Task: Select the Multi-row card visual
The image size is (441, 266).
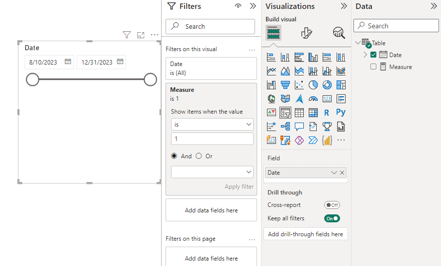Action: pyautogui.click(x=341, y=98)
